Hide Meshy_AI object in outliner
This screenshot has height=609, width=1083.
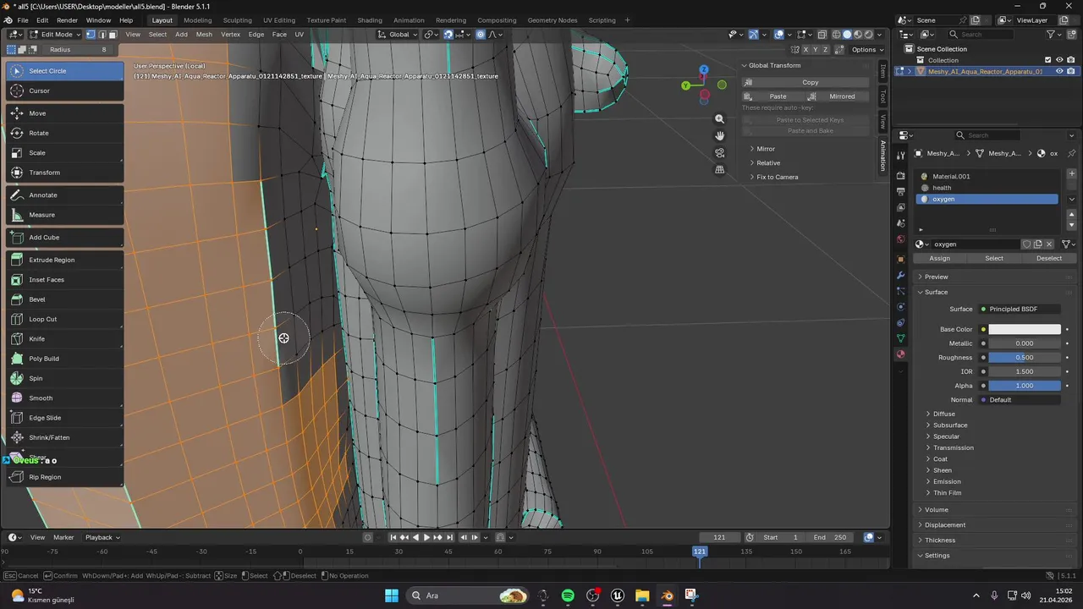(x=1059, y=72)
